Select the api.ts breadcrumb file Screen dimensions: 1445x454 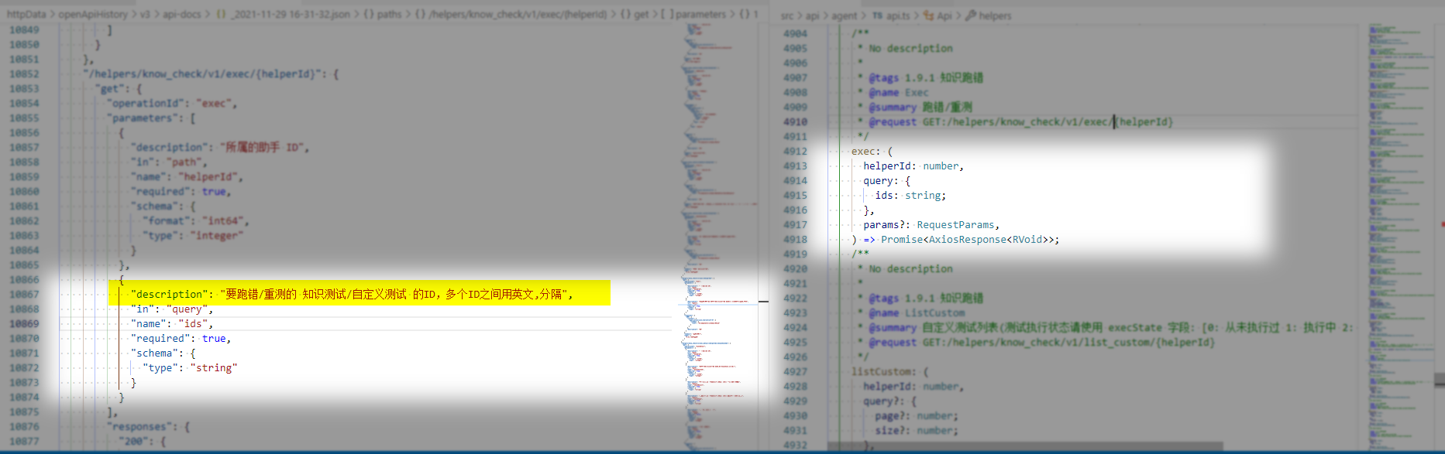tap(898, 15)
